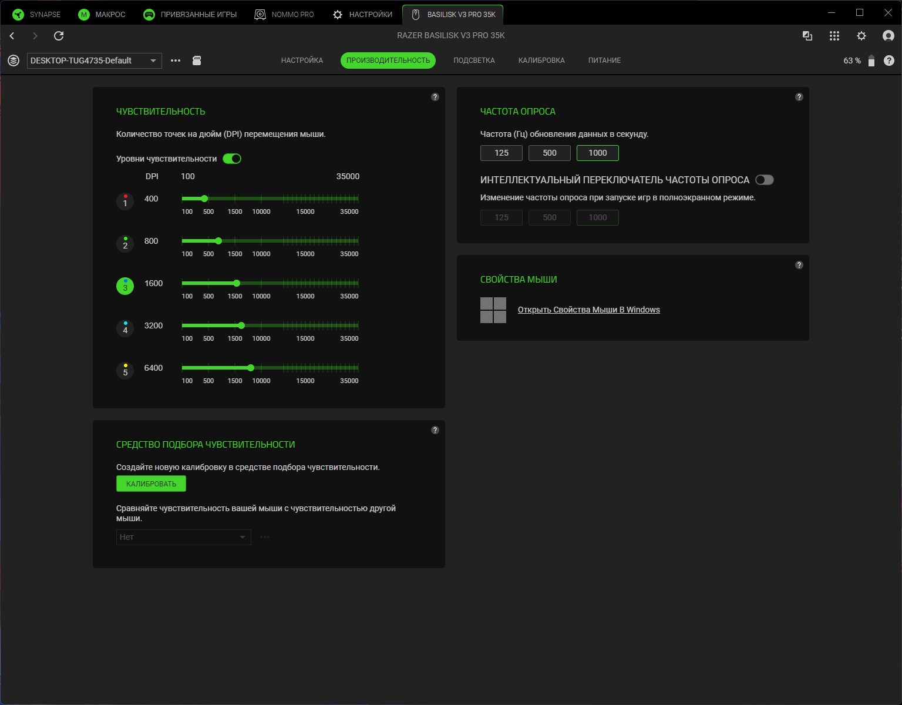The width and height of the screenshot is (902, 705).
Task: Click the 1000 option under smart polling switcher
Action: (x=598, y=217)
